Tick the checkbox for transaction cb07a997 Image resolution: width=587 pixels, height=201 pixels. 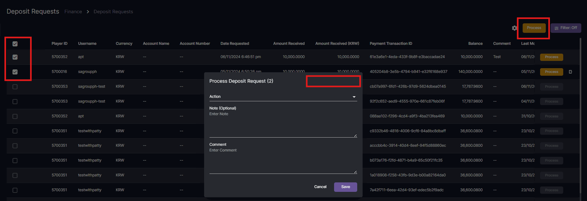coord(15,87)
